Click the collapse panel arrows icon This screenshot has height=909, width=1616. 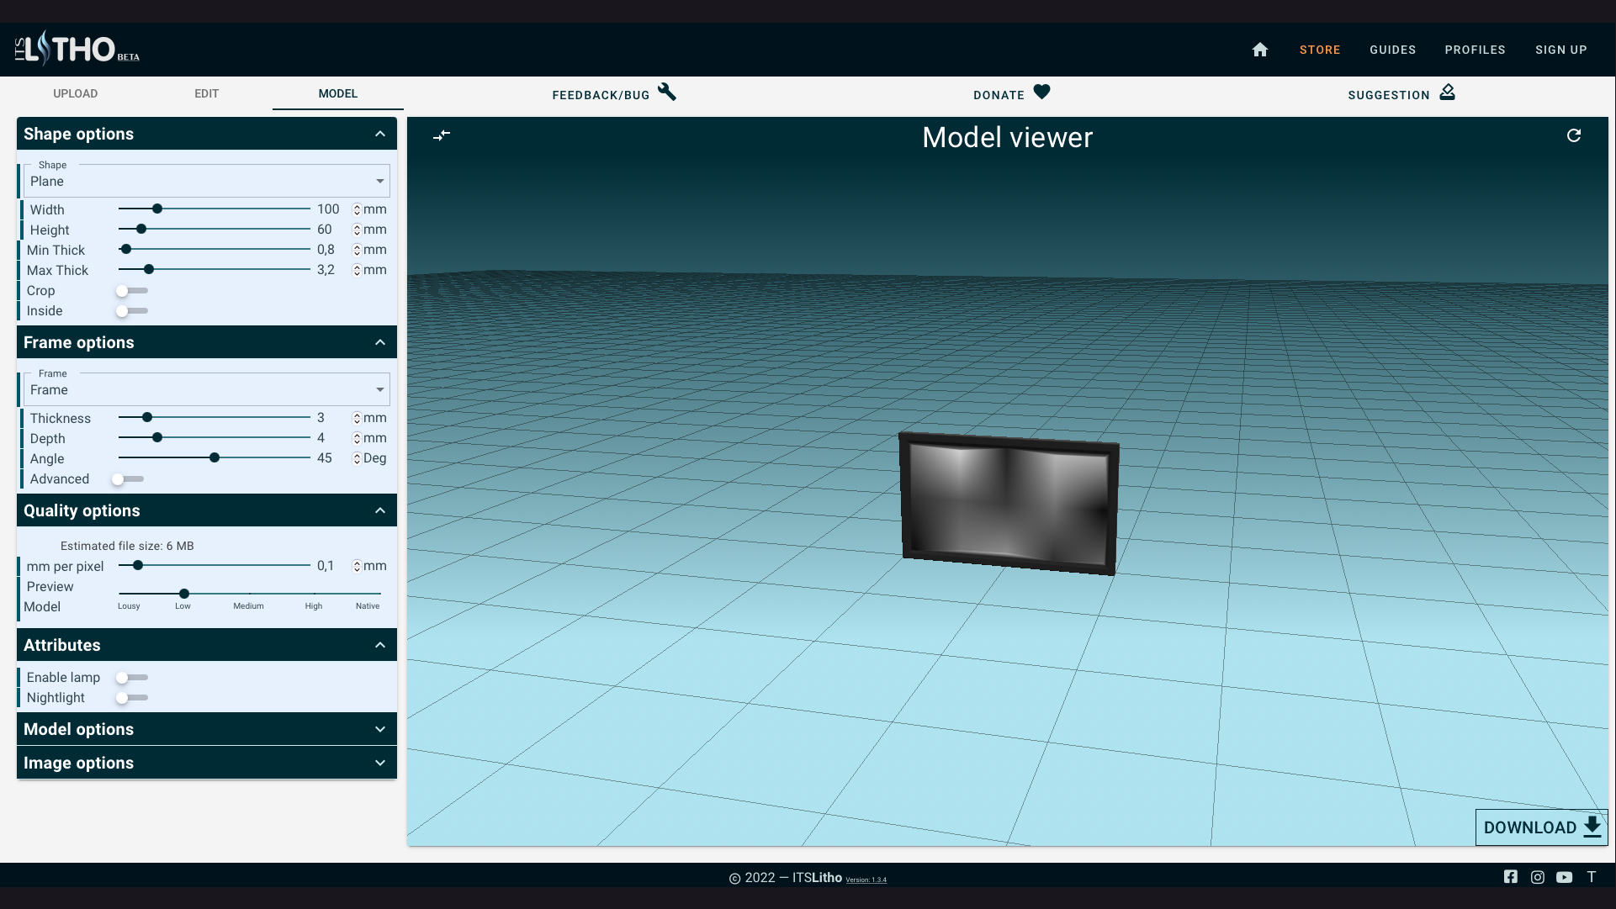tap(442, 135)
